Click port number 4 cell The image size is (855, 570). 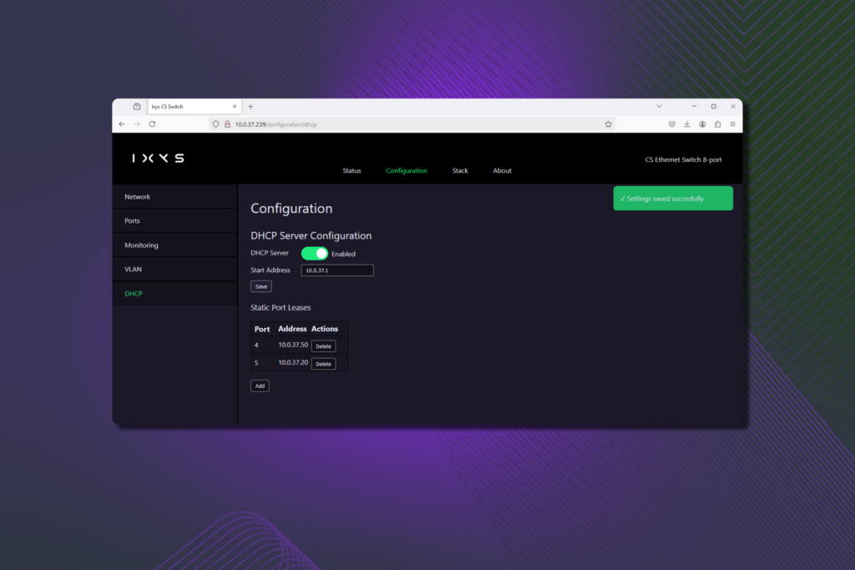point(256,345)
